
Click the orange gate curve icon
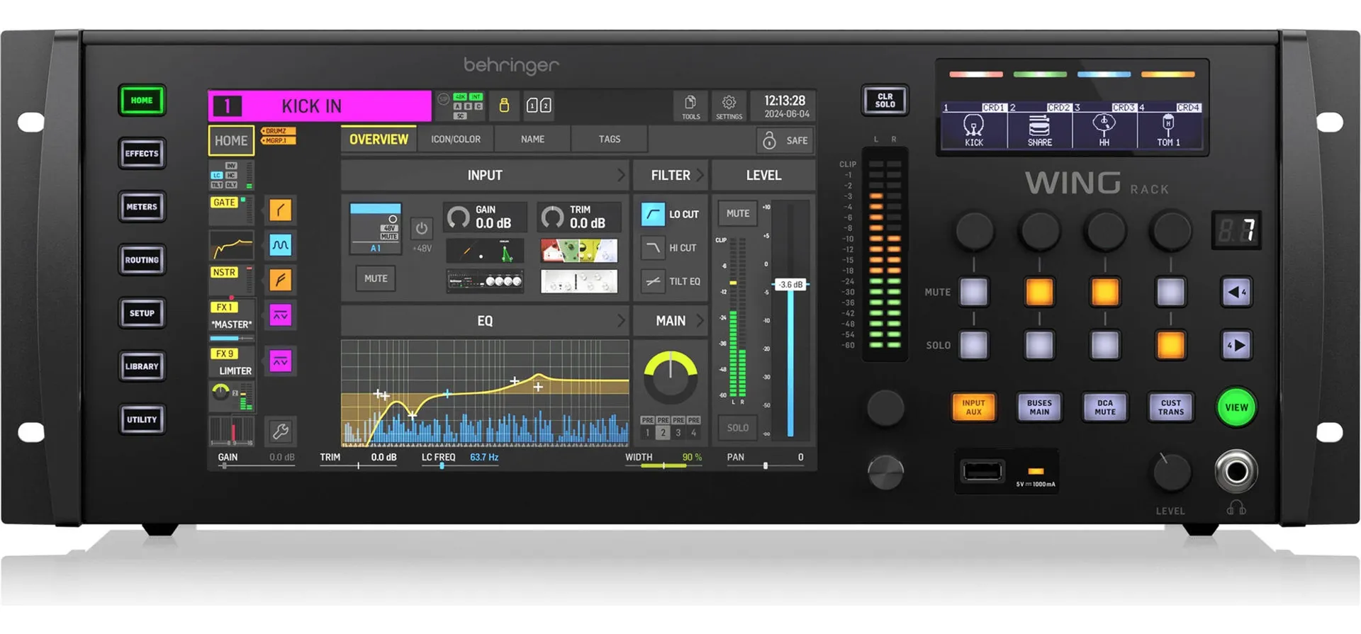tap(281, 210)
